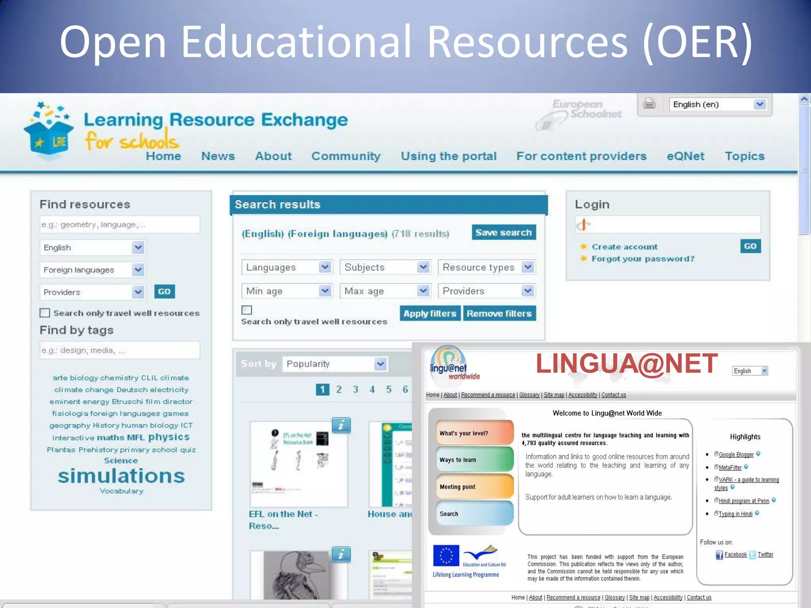Click the Find by tags input field

click(120, 350)
